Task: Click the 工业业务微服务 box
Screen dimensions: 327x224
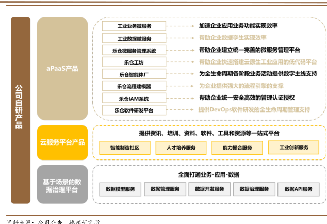Action: tap(134, 26)
